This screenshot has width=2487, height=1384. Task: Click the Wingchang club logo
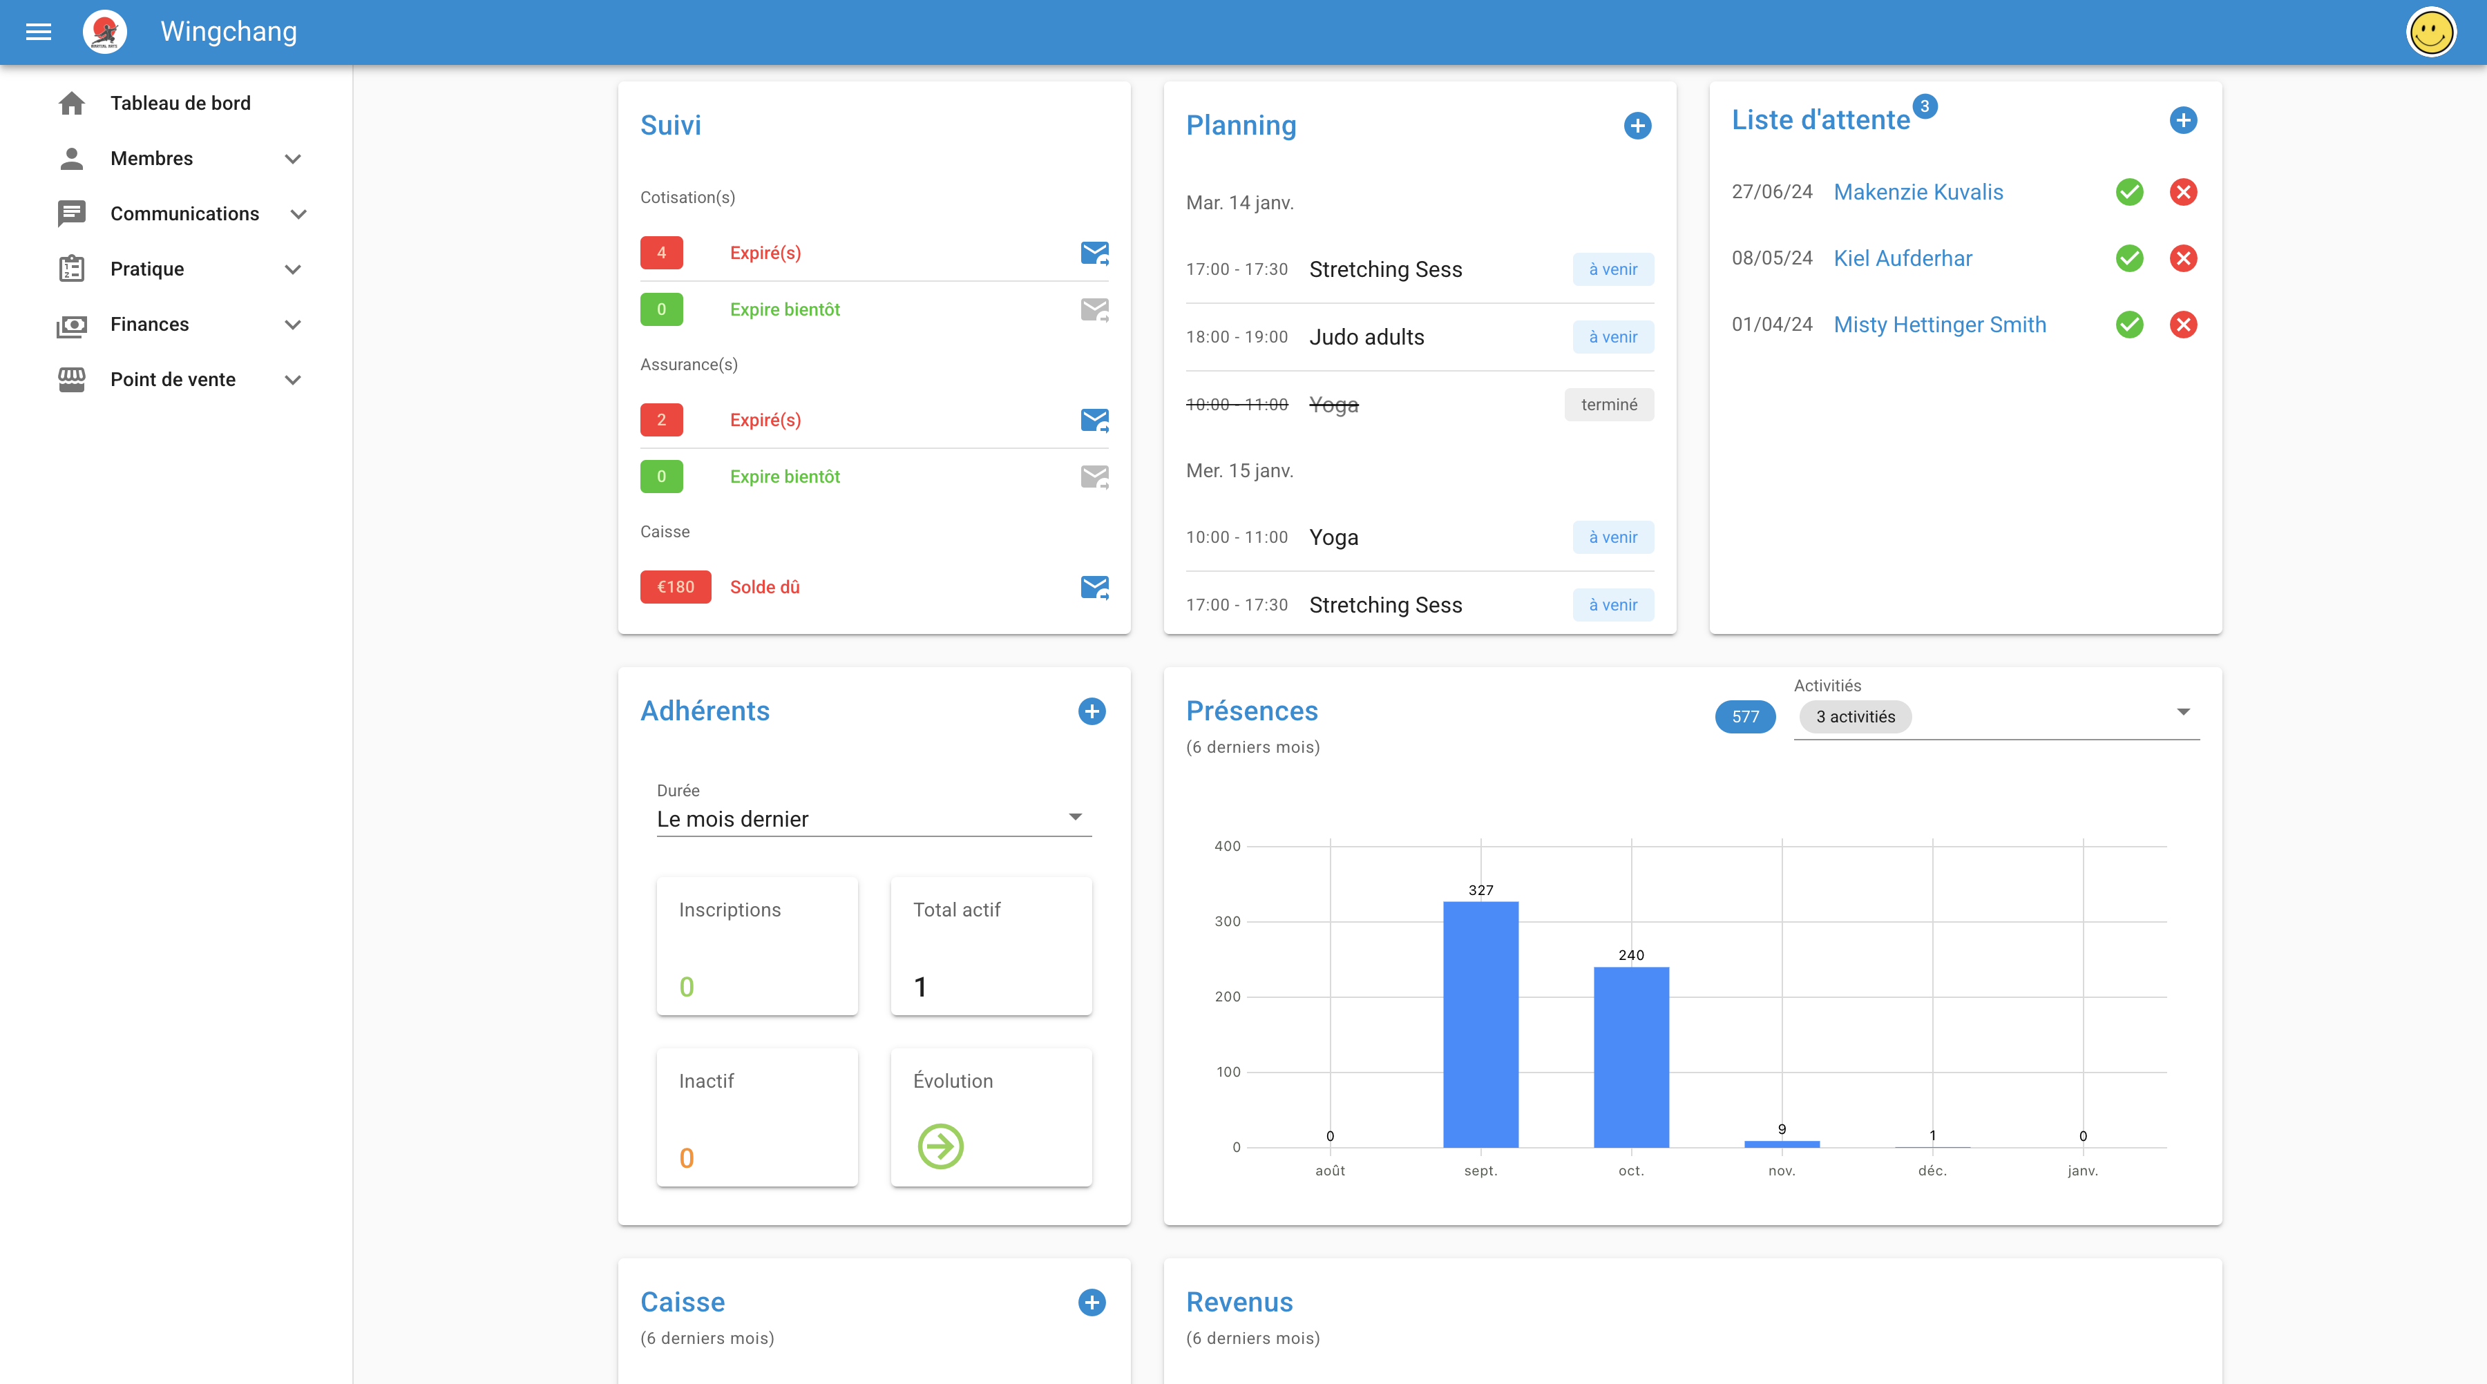click(x=105, y=32)
